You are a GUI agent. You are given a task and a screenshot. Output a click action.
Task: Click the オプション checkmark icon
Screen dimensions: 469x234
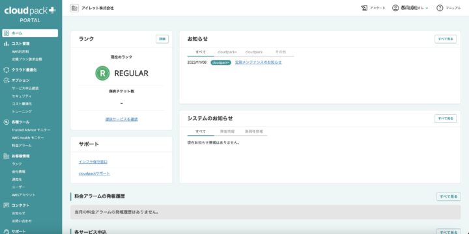pos(7,81)
